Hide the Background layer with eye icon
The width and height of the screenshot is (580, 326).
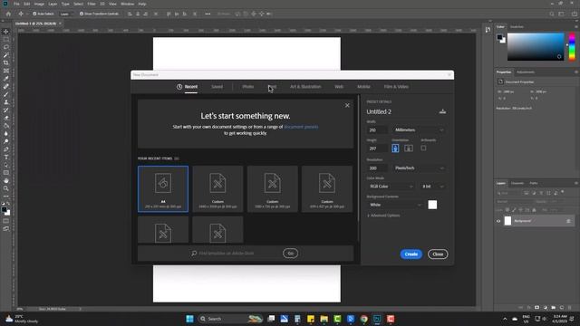pos(498,221)
